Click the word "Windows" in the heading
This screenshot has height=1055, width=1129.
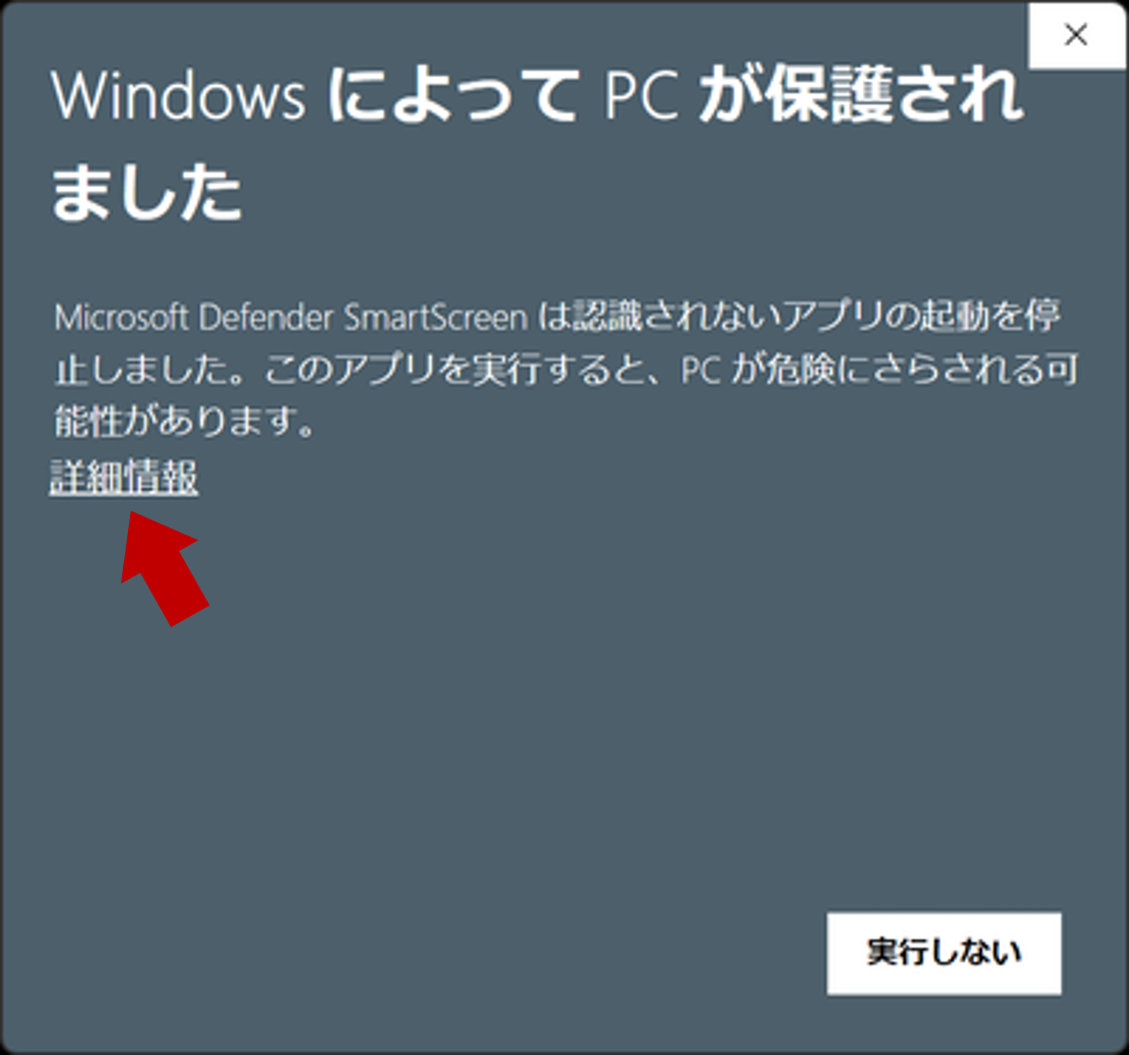coord(178,96)
